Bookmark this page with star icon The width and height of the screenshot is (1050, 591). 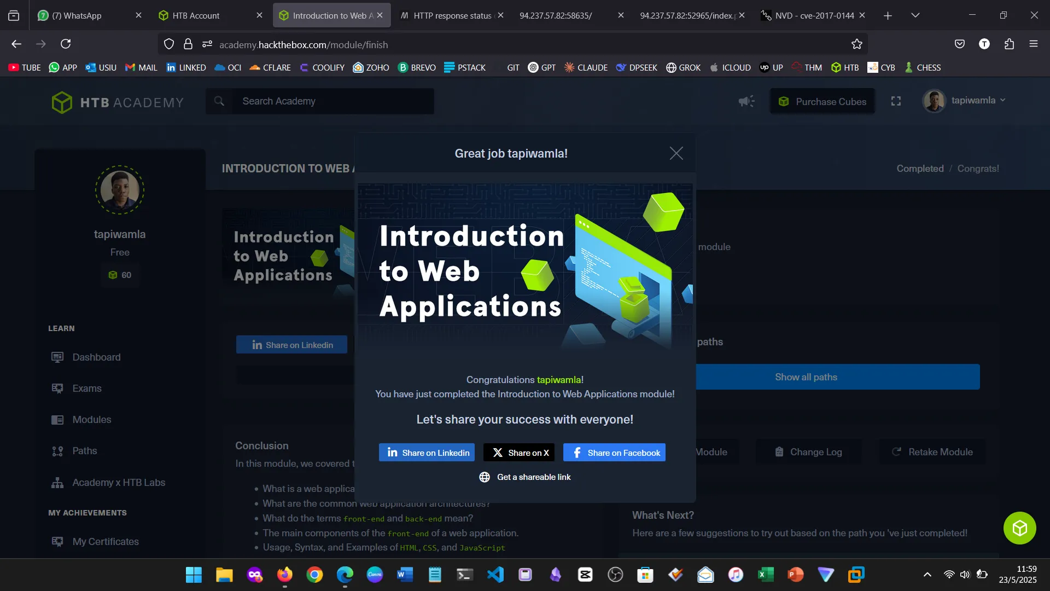coord(856,44)
